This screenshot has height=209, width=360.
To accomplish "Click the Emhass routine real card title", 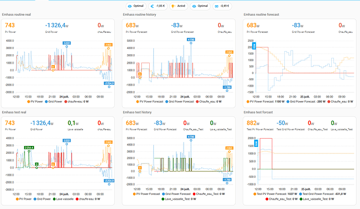I will click(16, 15).
